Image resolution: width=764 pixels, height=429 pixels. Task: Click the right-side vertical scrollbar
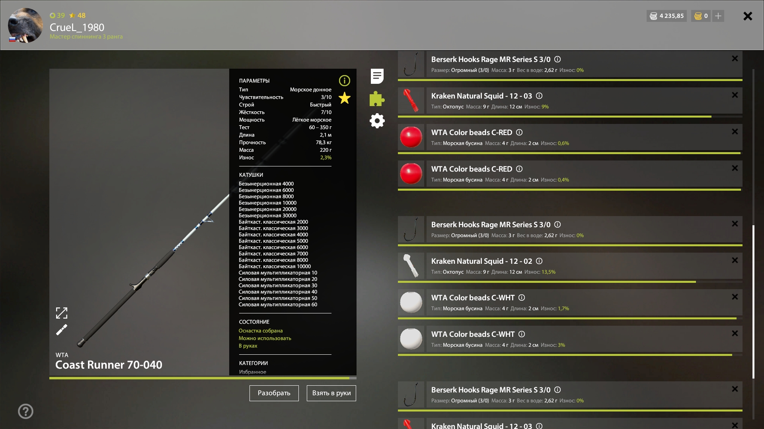[x=753, y=302]
